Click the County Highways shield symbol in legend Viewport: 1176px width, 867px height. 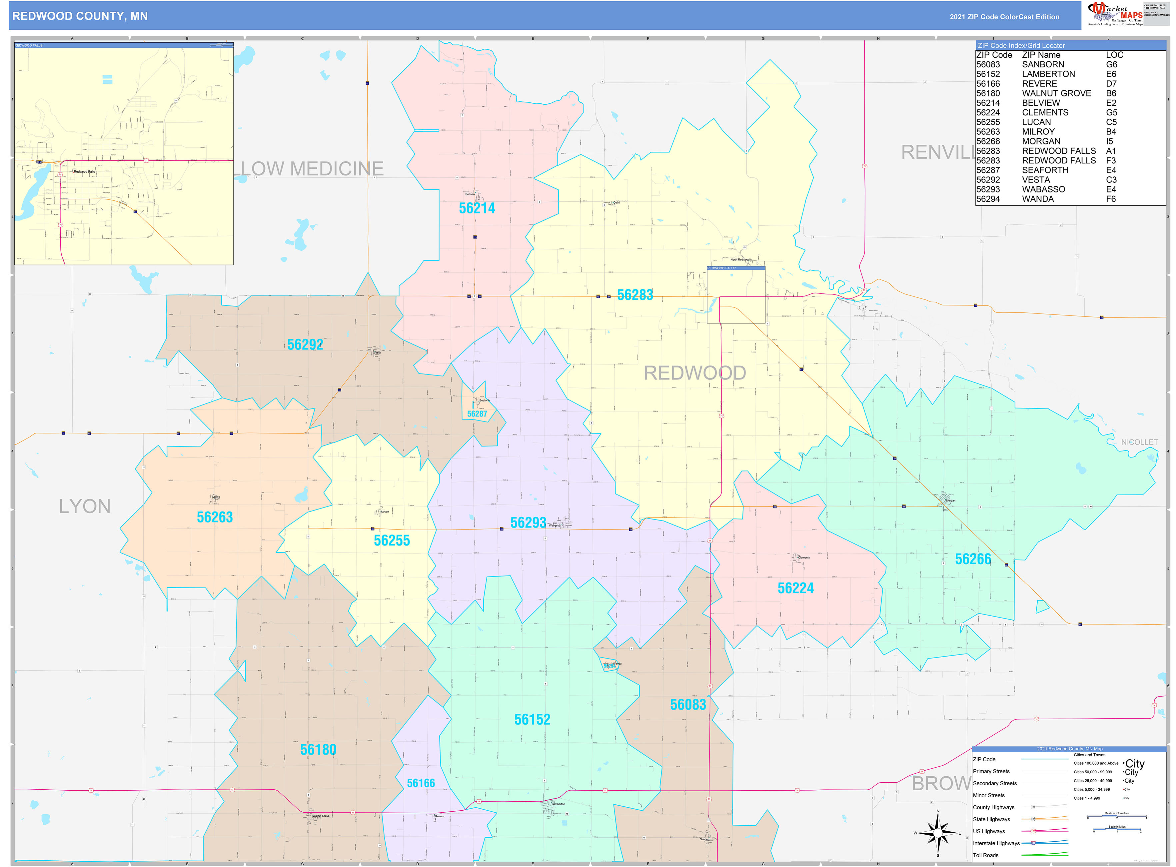pos(1033,807)
